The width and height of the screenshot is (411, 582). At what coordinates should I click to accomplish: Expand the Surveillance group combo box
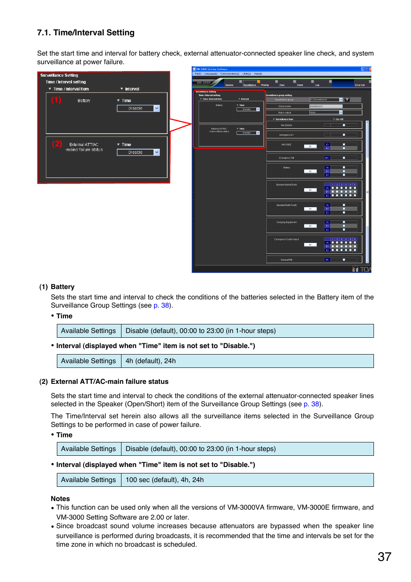[x=326, y=100]
